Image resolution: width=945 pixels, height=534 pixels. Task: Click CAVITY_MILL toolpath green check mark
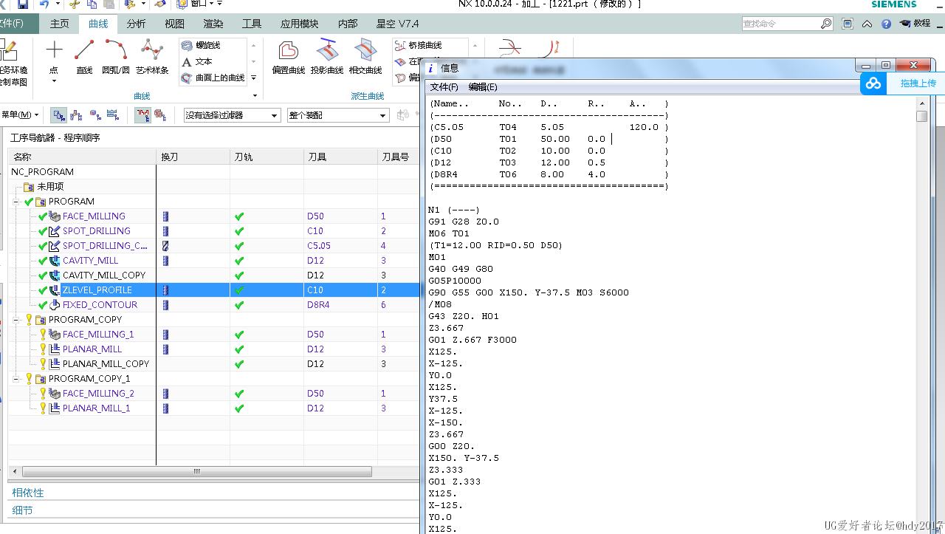239,261
